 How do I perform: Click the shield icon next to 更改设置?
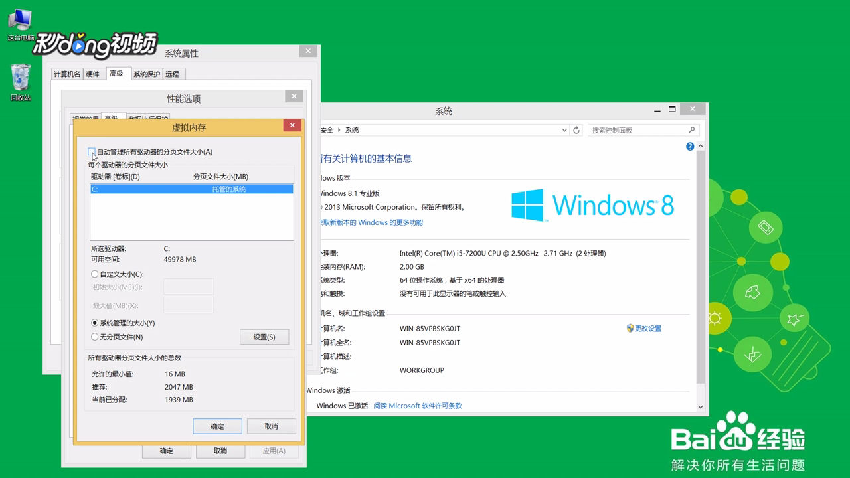pyautogui.click(x=630, y=328)
